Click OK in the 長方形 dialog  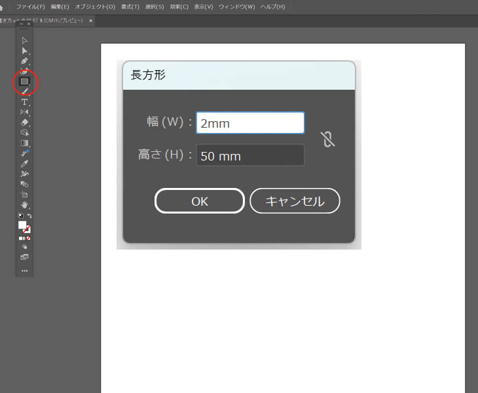point(200,201)
